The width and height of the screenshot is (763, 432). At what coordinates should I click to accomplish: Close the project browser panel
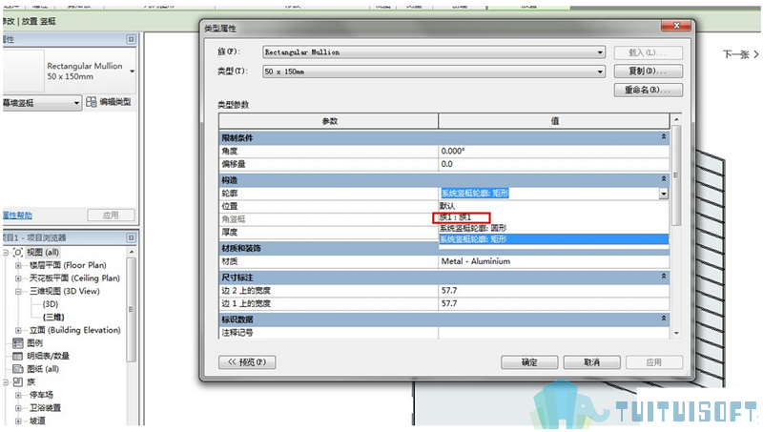[131, 237]
